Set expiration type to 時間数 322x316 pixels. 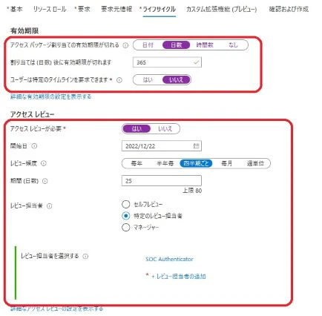pyautogui.click(x=205, y=45)
